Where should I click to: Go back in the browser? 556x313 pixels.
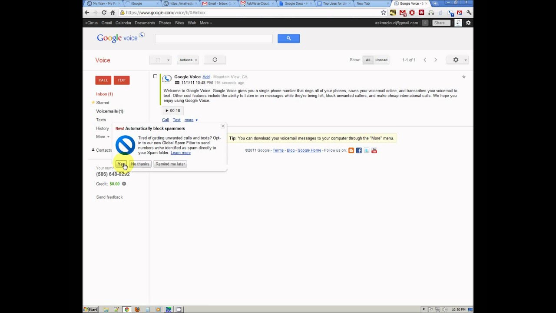click(87, 13)
